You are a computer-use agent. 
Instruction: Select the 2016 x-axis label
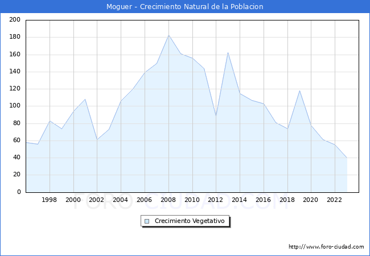pyautogui.click(x=263, y=200)
